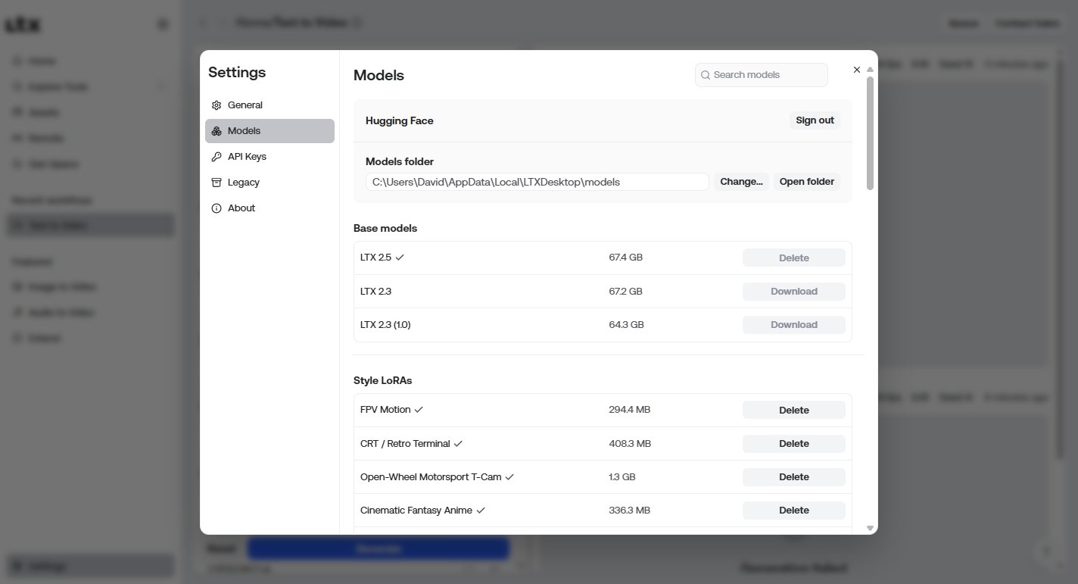Sign out of Hugging Face

click(x=815, y=120)
